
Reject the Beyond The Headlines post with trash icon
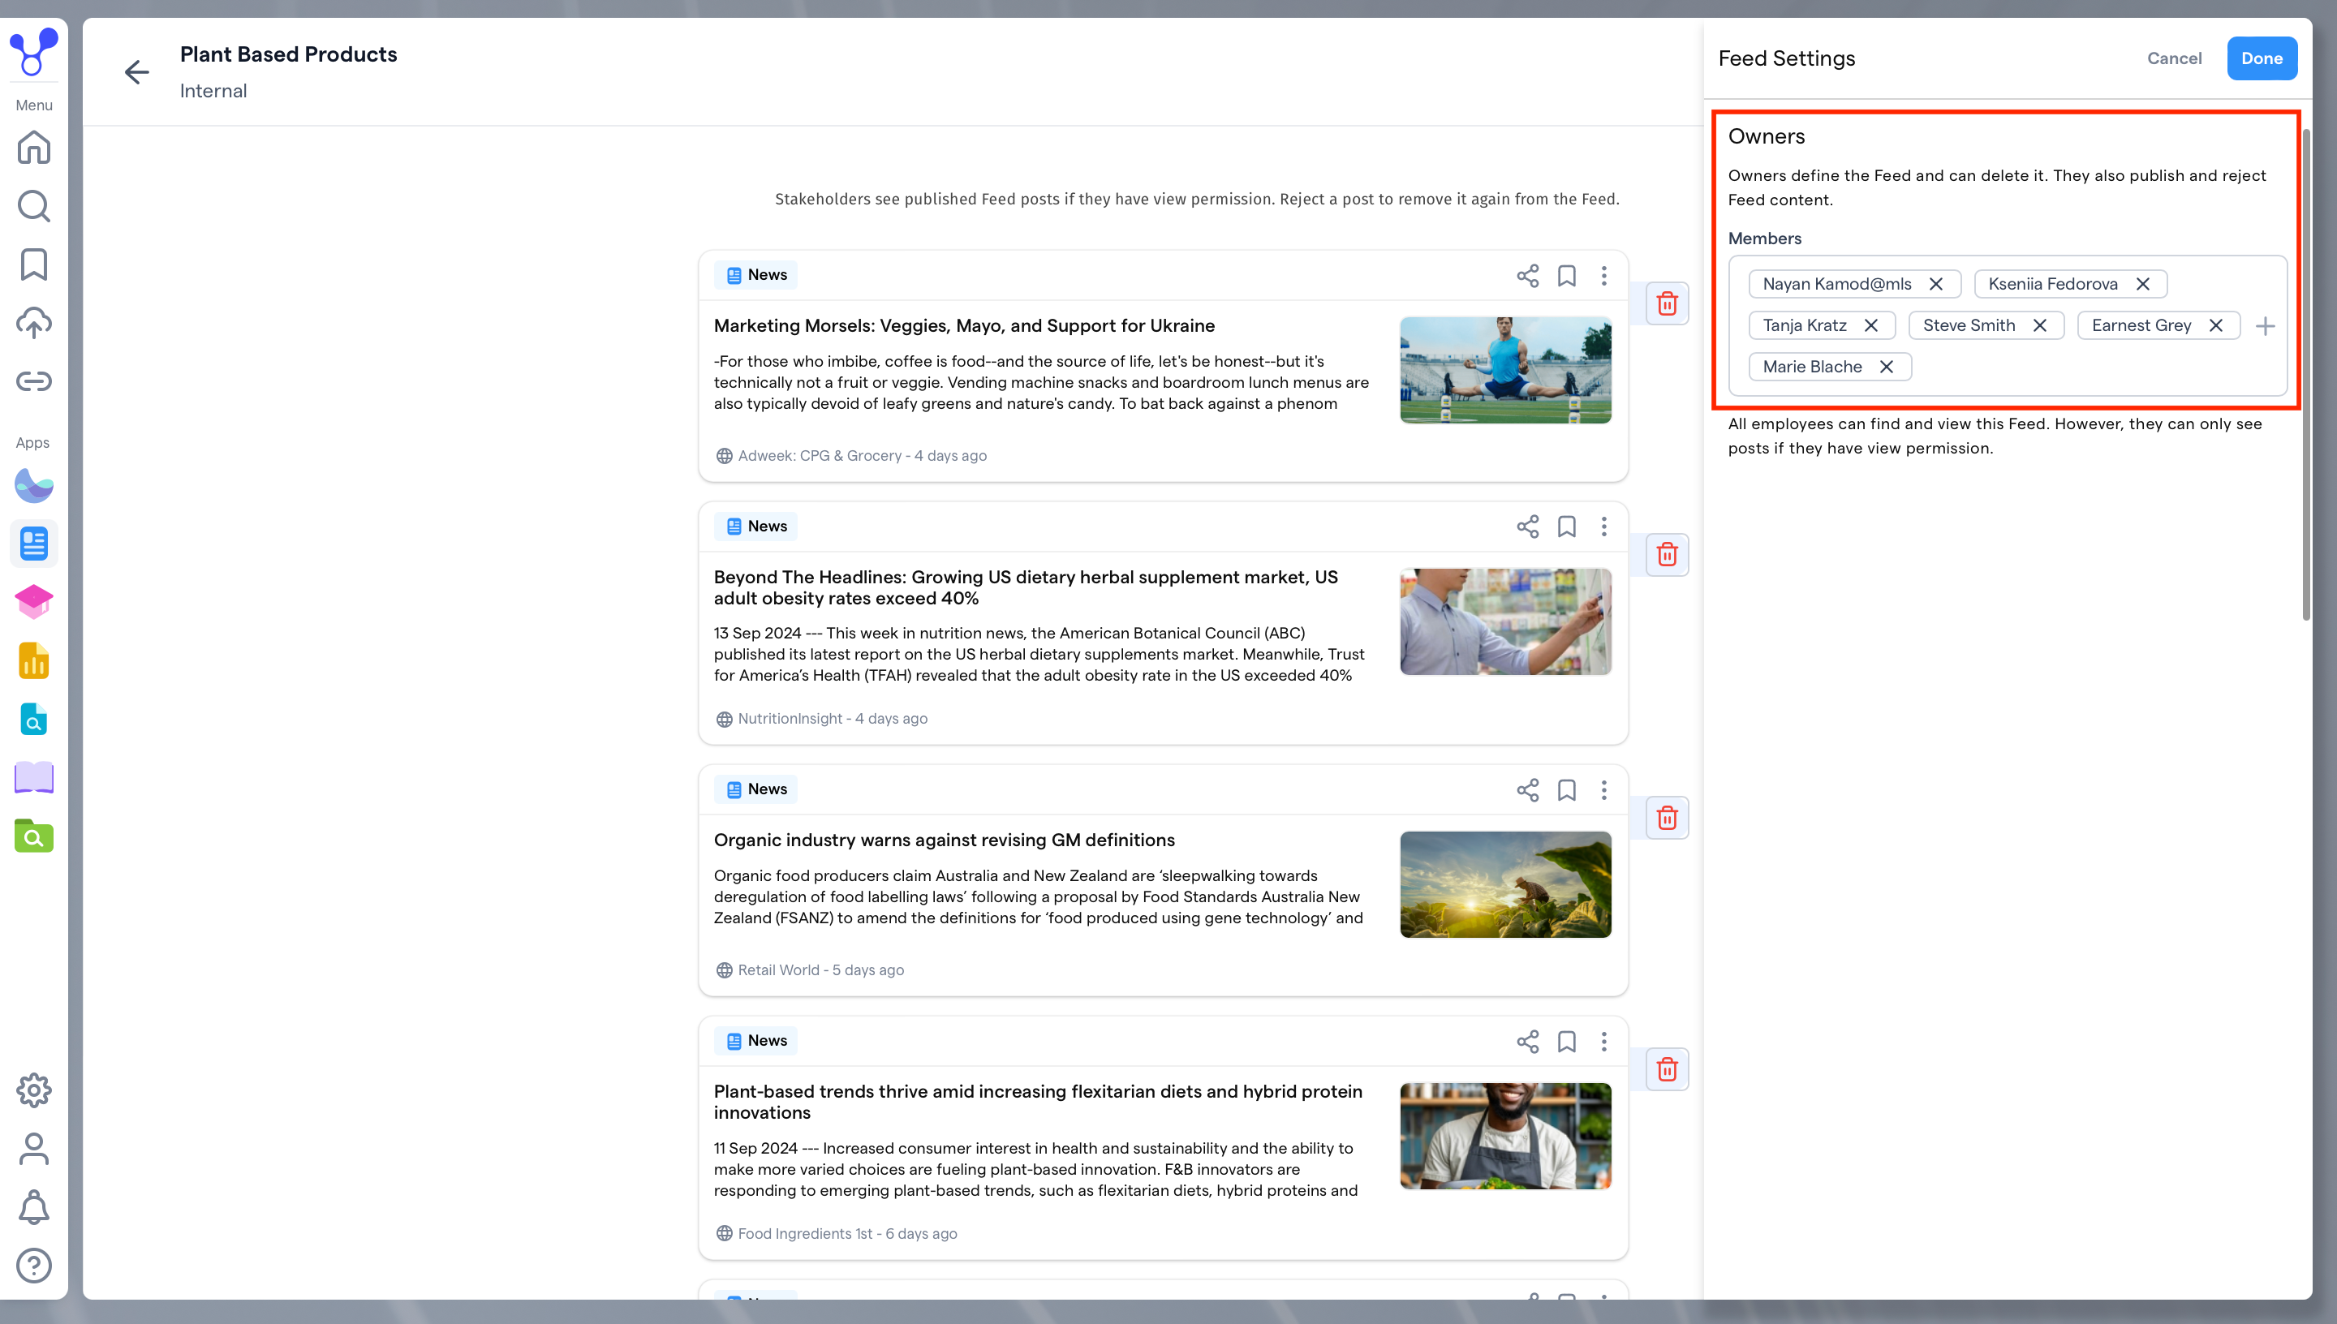[x=1667, y=554]
